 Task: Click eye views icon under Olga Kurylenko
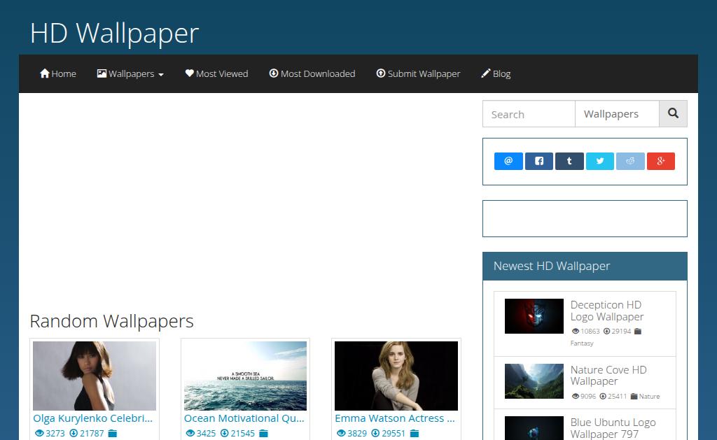coord(39,433)
